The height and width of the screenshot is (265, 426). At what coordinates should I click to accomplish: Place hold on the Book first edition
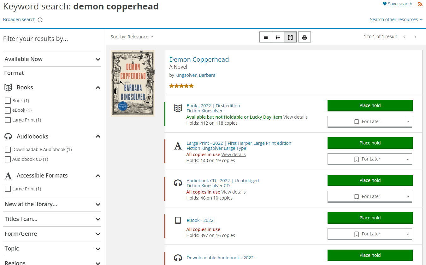(370, 105)
